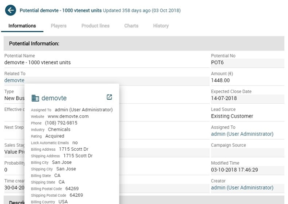
Task: Click the Amount value 1448.00
Action: (x=220, y=80)
